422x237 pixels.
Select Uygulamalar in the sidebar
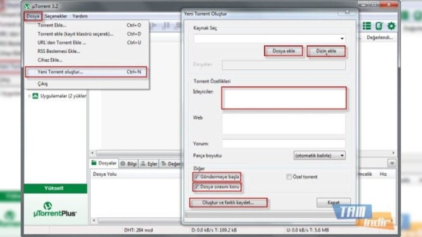point(63,96)
